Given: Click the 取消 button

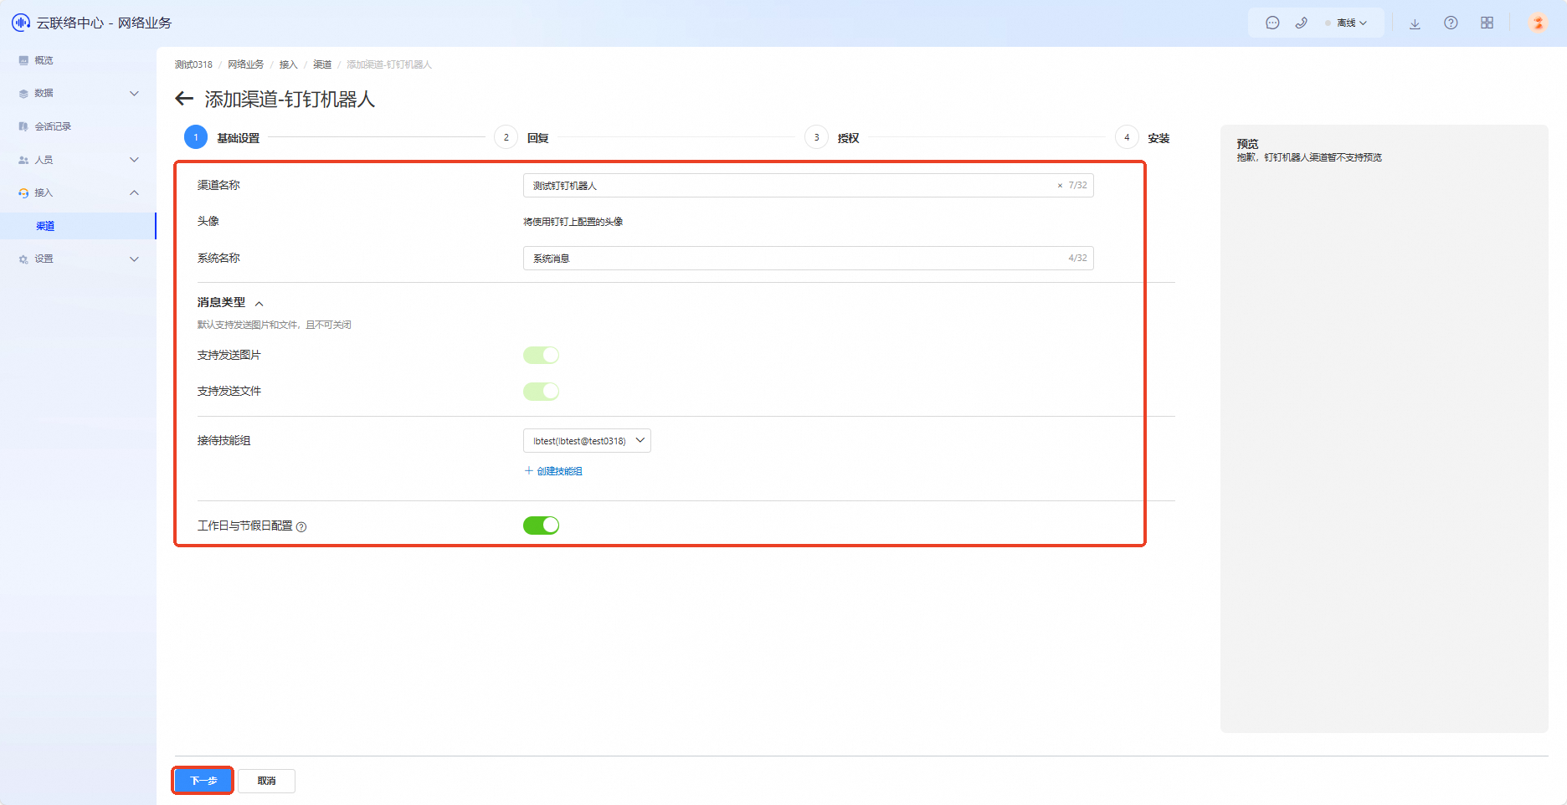Looking at the screenshot, I should point(266,781).
